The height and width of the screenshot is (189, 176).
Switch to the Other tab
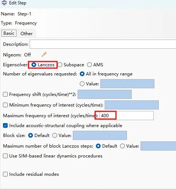(26, 33)
